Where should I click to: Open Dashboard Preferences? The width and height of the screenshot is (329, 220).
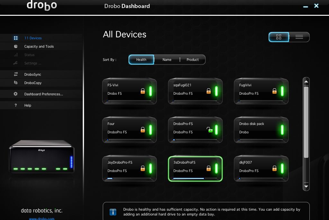click(x=41, y=94)
